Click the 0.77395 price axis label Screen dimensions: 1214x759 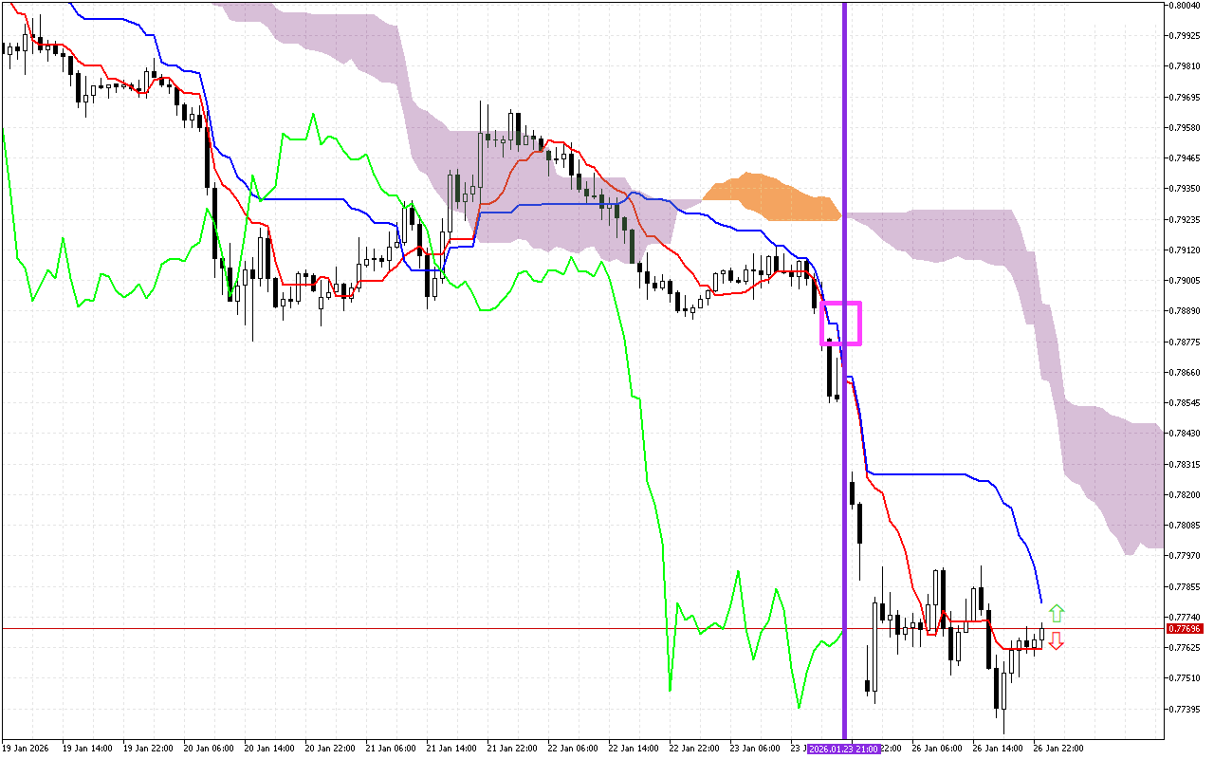click(1186, 709)
